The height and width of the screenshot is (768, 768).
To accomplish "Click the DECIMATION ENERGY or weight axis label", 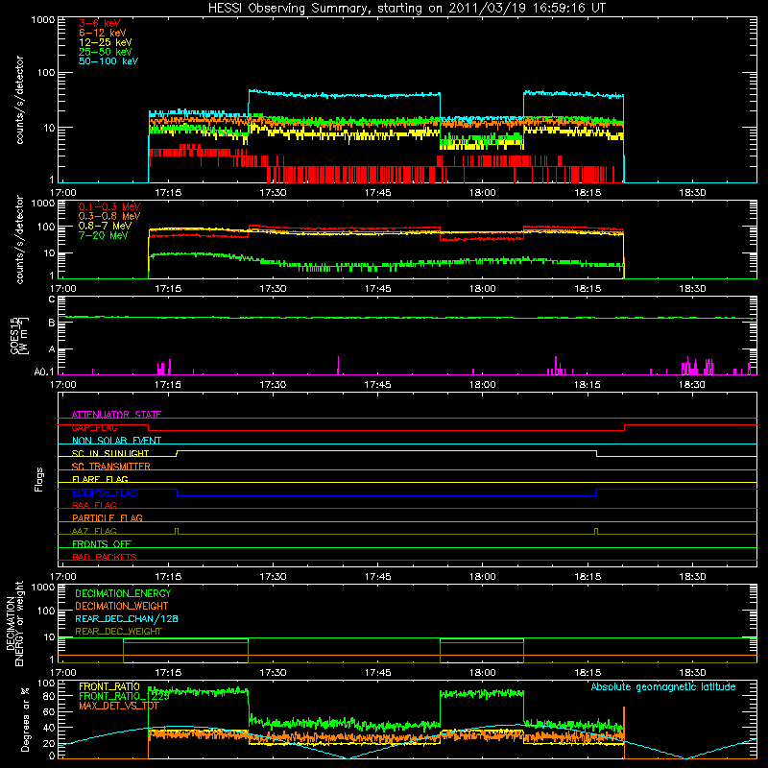I will point(14,623).
